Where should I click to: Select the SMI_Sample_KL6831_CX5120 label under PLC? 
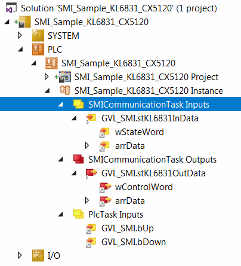click(118, 63)
